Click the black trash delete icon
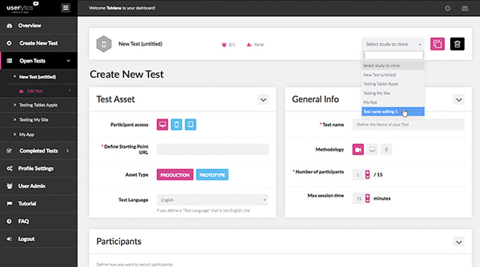 (457, 44)
